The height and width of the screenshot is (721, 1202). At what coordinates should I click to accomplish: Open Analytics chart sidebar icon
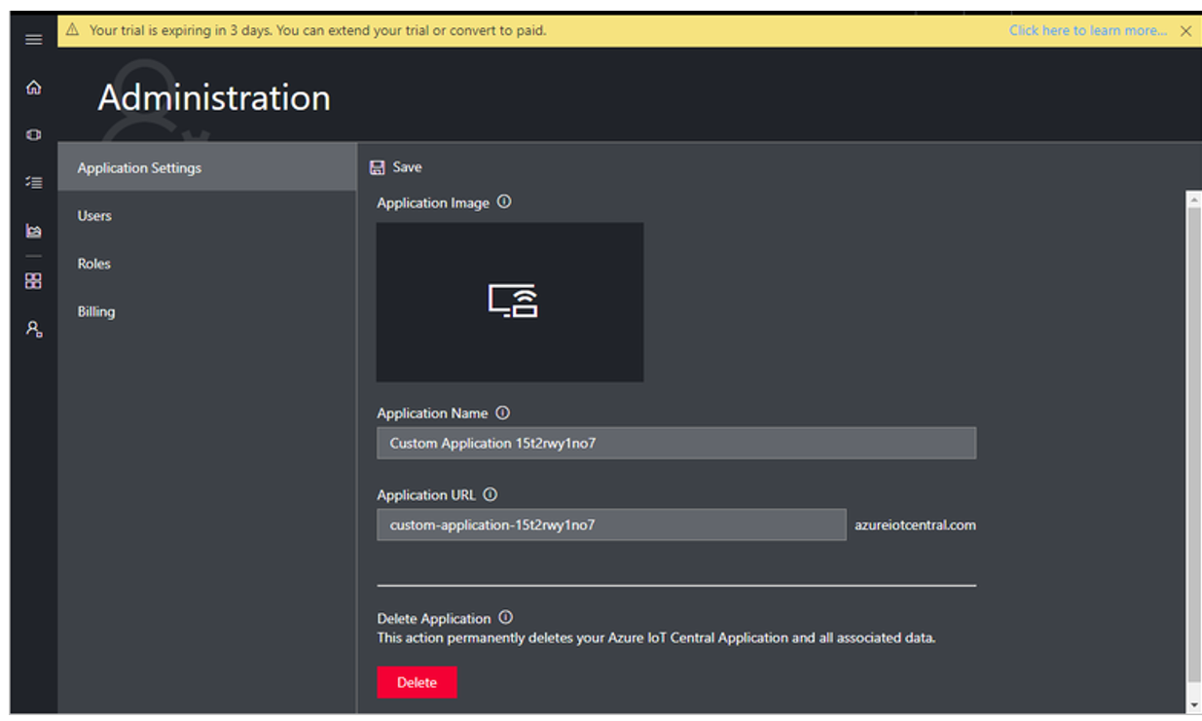point(33,231)
